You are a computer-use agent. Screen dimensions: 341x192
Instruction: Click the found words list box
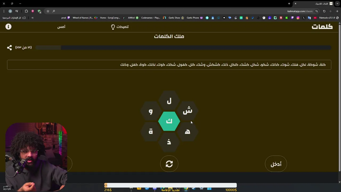[x=169, y=65]
